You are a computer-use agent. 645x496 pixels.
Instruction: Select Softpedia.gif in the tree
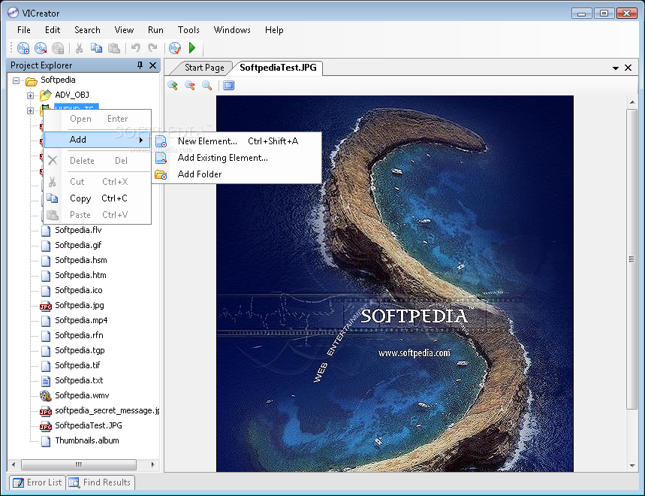(78, 245)
